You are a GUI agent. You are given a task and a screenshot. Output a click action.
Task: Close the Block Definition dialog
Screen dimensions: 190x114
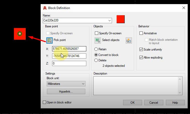pyautogui.click(x=184, y=8)
